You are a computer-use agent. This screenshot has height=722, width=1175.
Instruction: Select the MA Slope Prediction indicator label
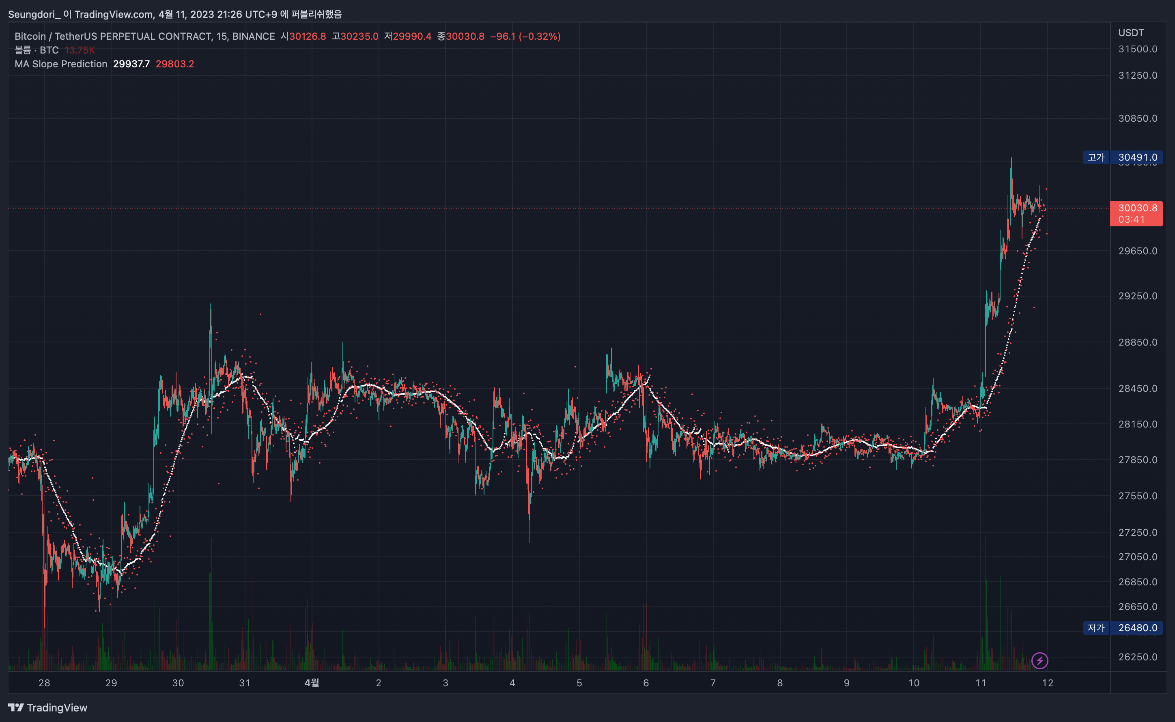(61, 64)
